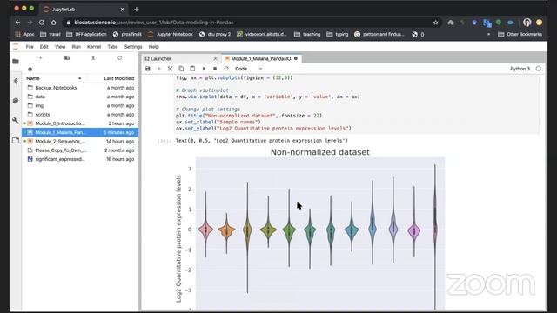This screenshot has width=557, height=313.
Task: Close the Launcher tab
Action: pyautogui.click(x=215, y=58)
